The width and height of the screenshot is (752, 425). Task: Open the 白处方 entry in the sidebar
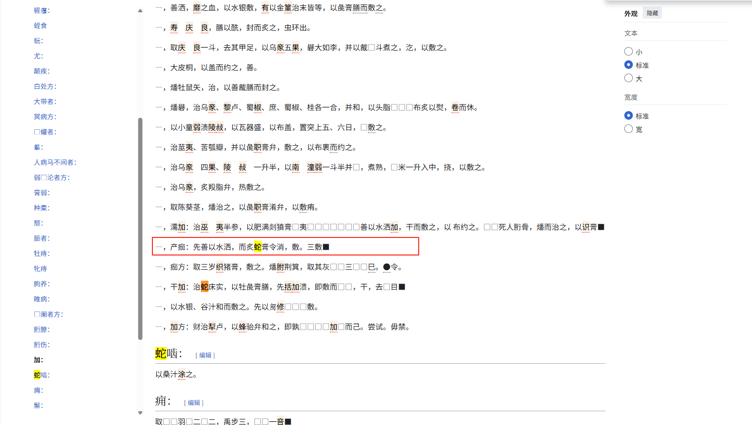(45, 86)
